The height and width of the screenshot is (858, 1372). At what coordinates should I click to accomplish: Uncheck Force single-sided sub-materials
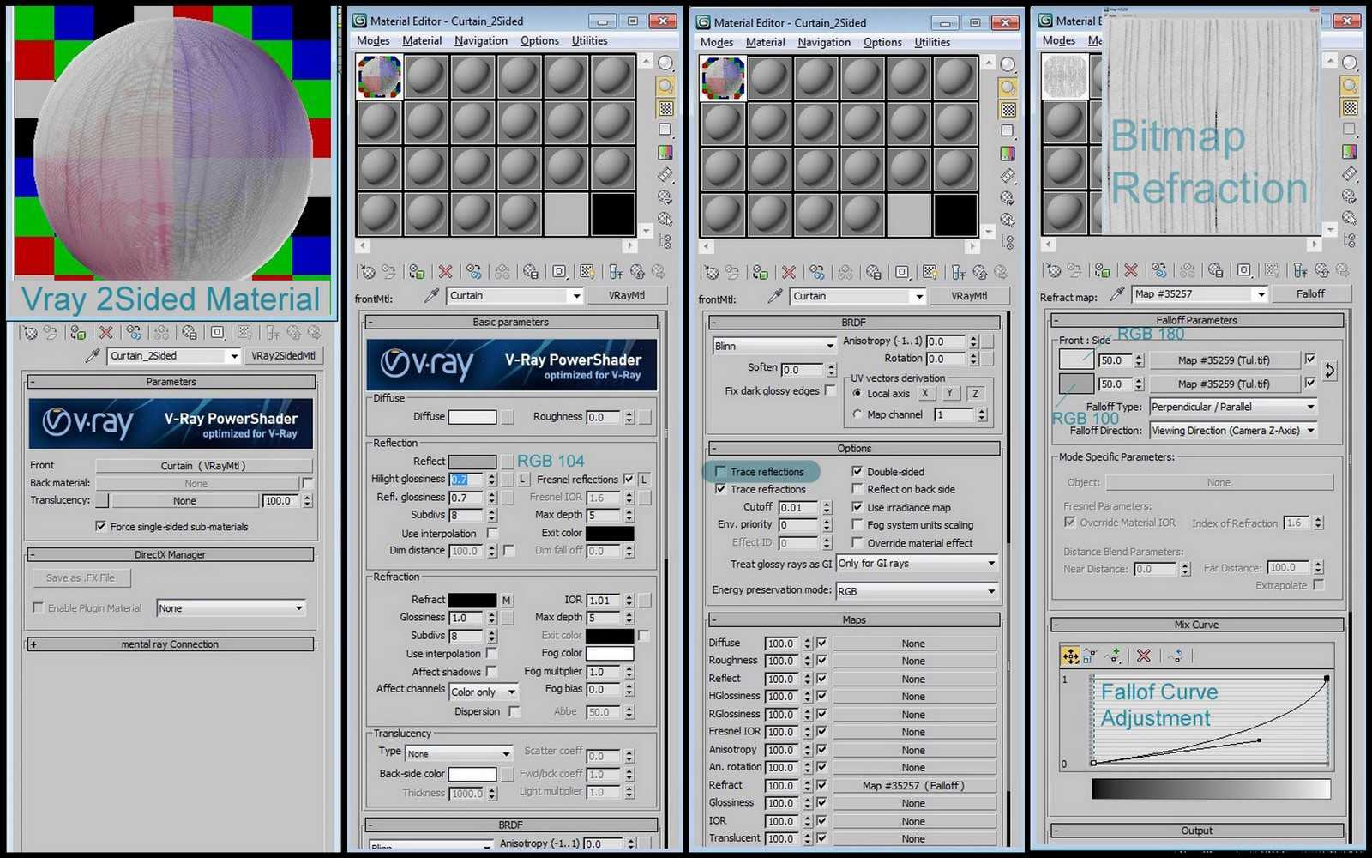101,526
